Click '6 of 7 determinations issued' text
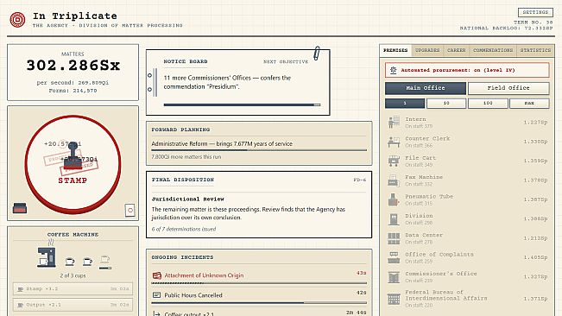The image size is (562, 316). 184,229
